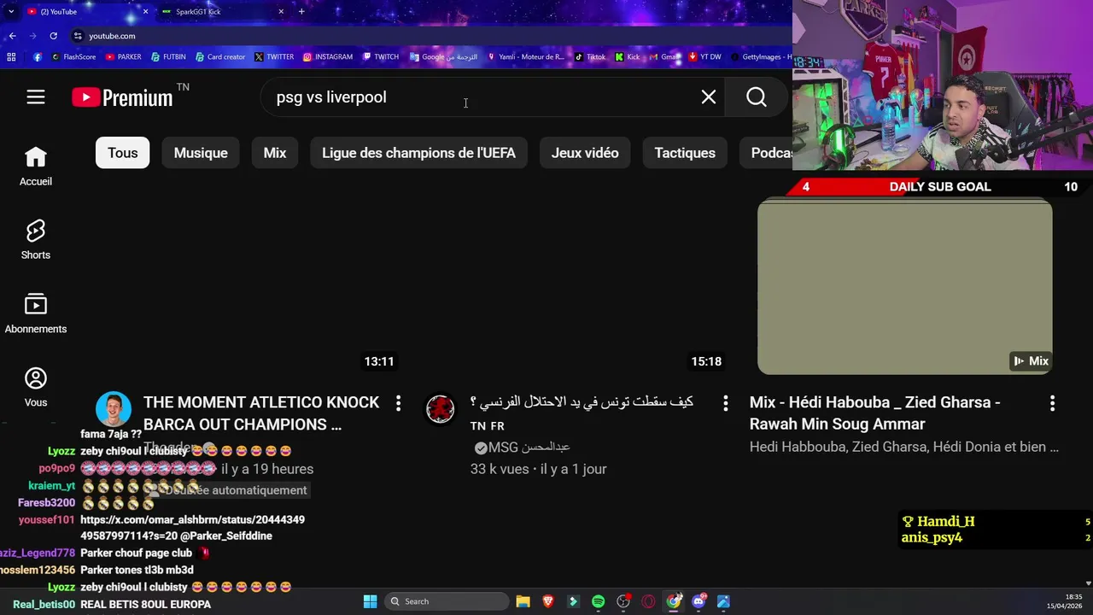Open the Windows Start menu
This screenshot has width=1093, height=615.
370,601
